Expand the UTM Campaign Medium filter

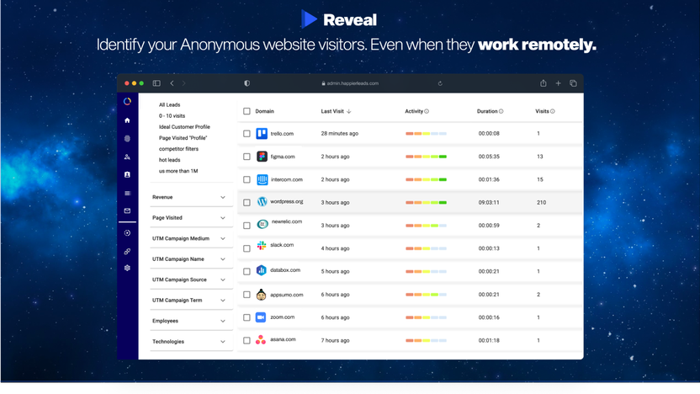point(191,238)
